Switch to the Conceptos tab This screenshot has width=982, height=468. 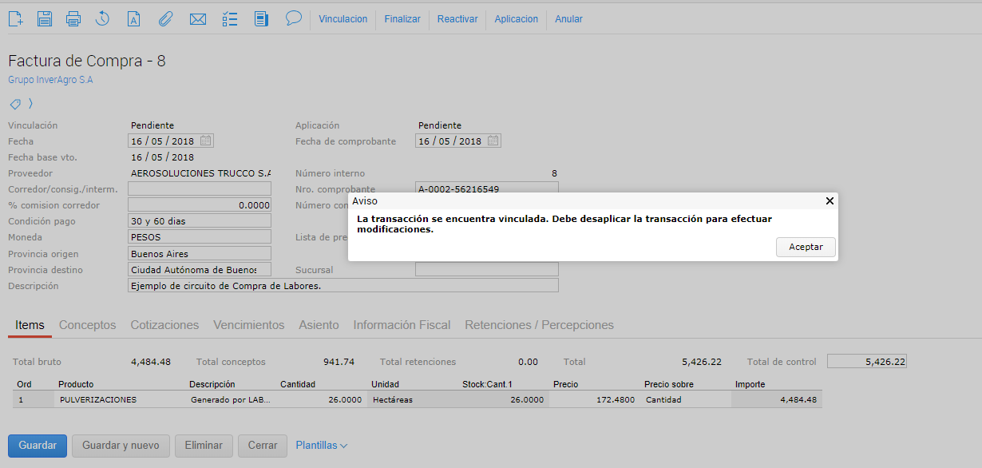87,325
